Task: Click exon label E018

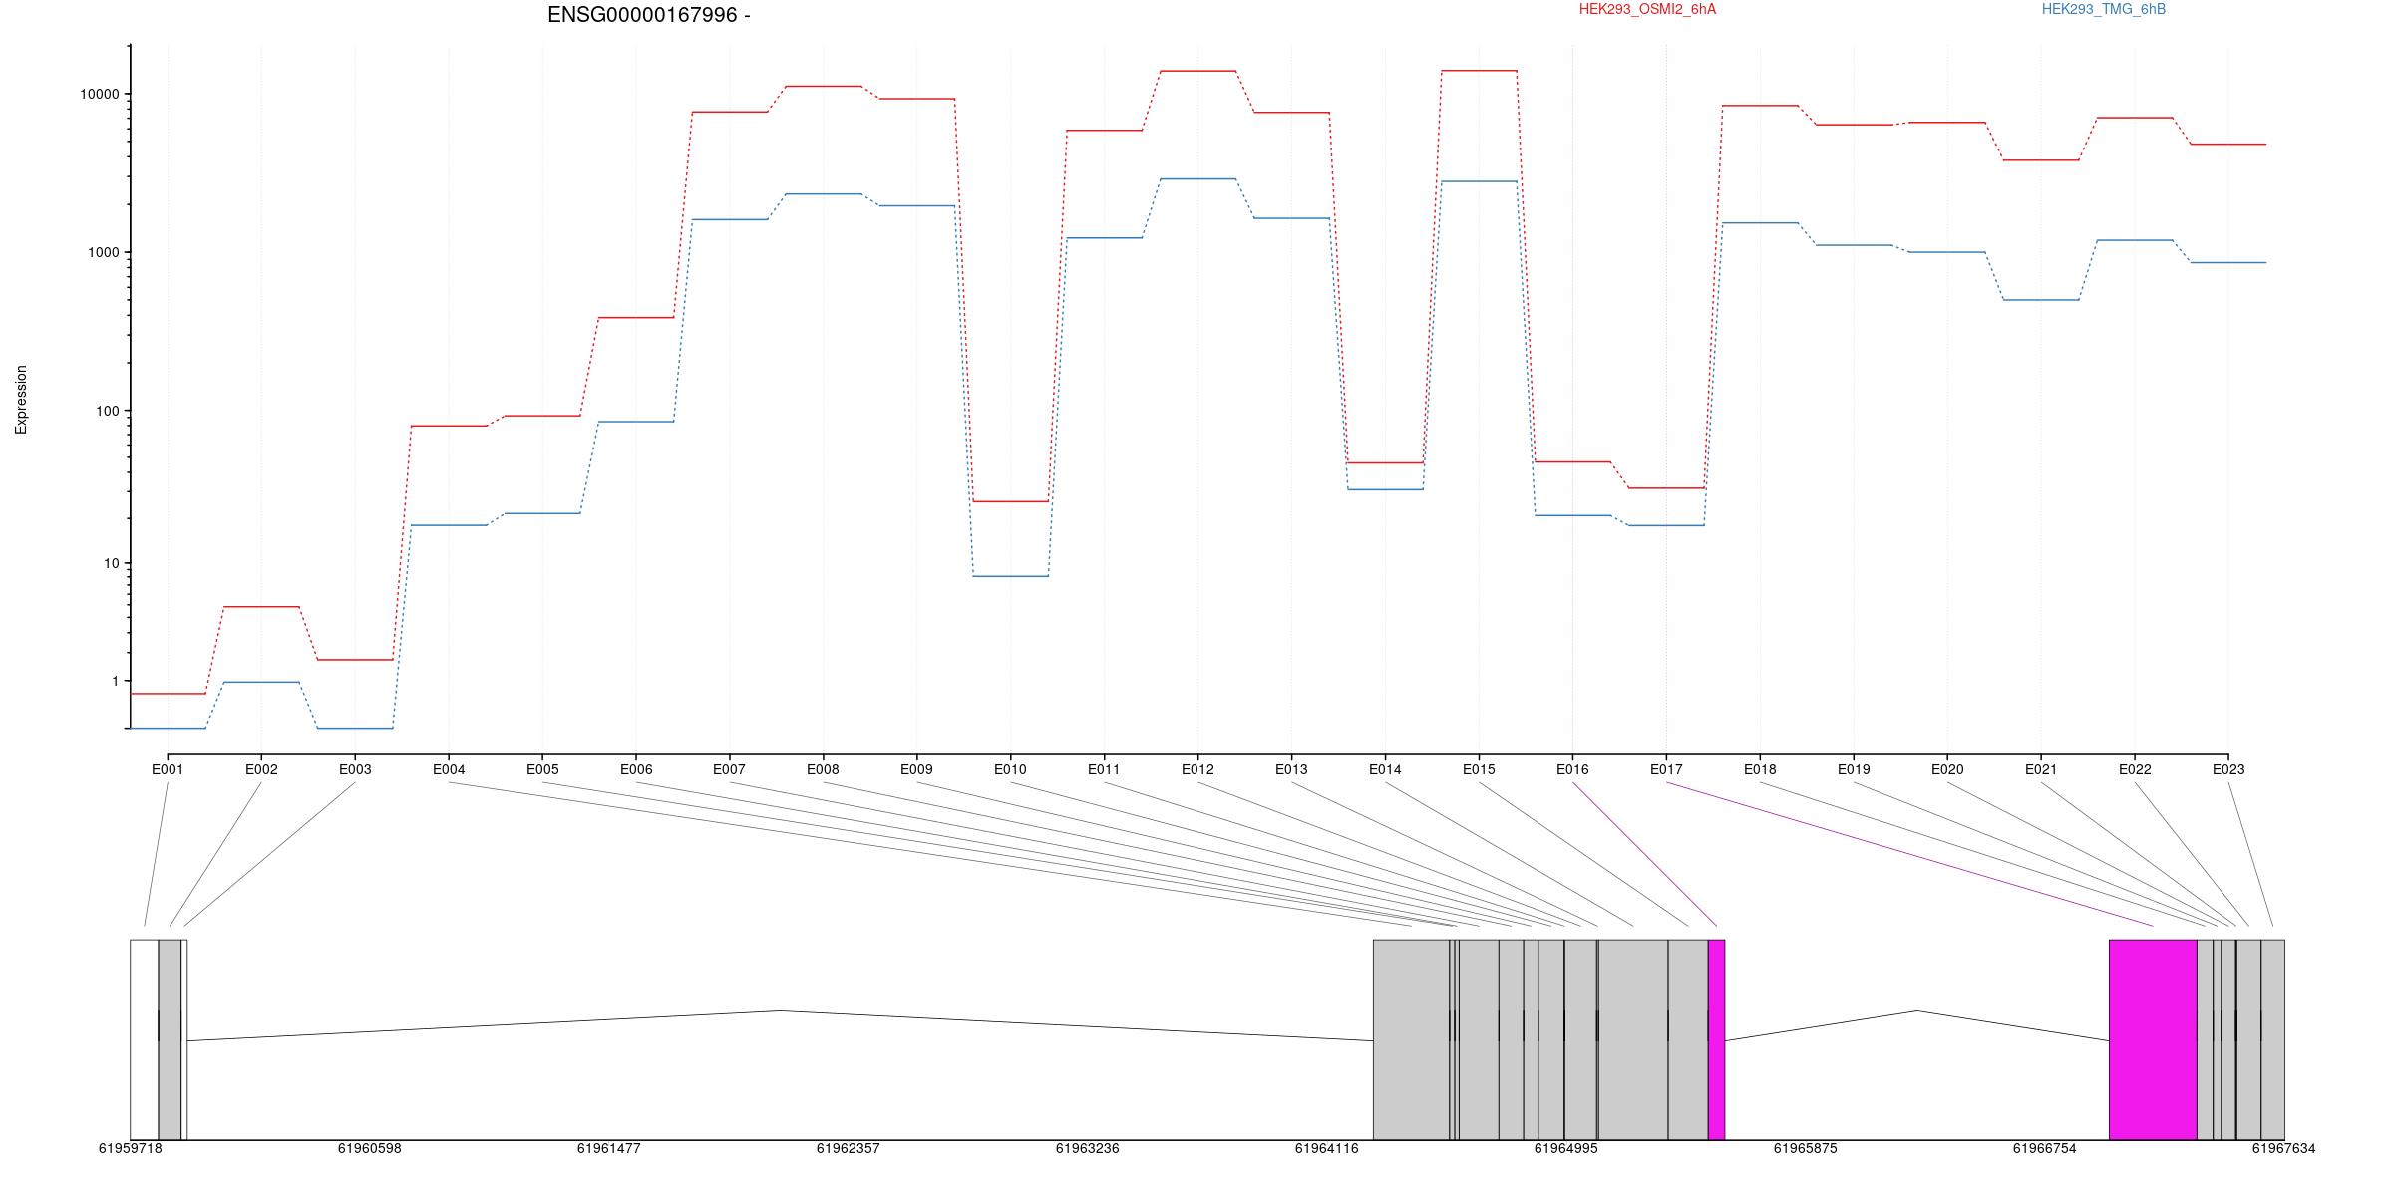Action: tap(1760, 769)
